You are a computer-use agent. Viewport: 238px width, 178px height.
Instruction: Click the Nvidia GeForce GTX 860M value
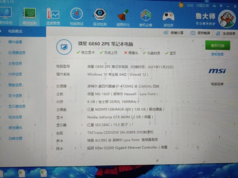[120, 117]
